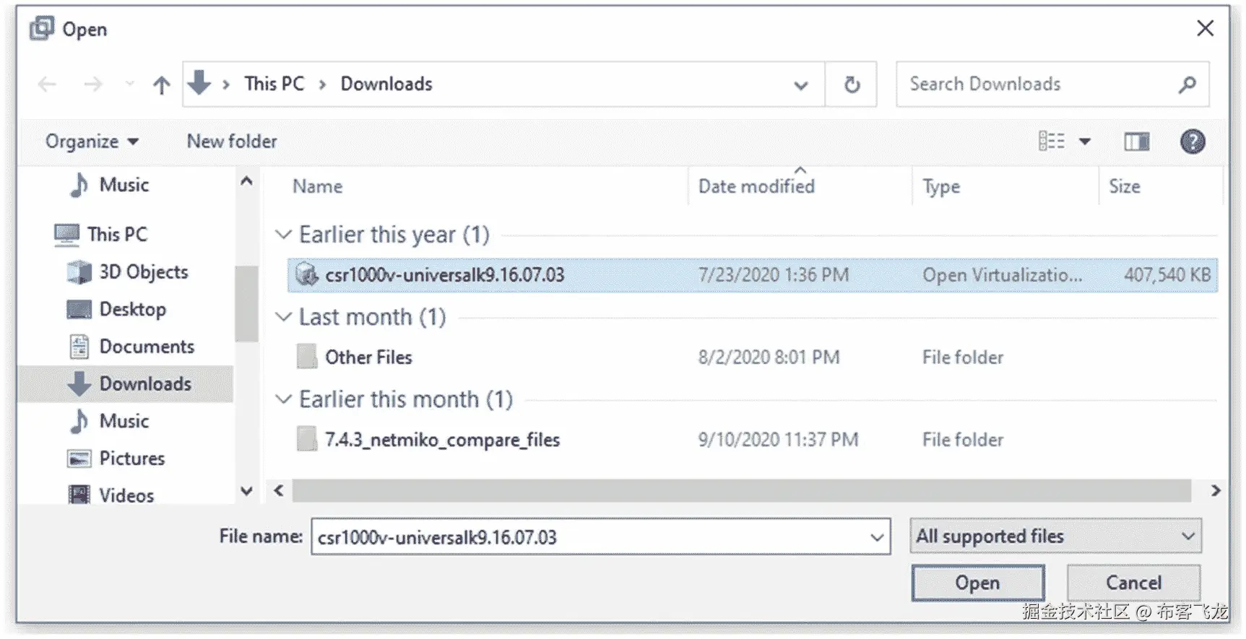1246x639 pixels.
Task: Click the Up one level arrow
Action: point(161,85)
